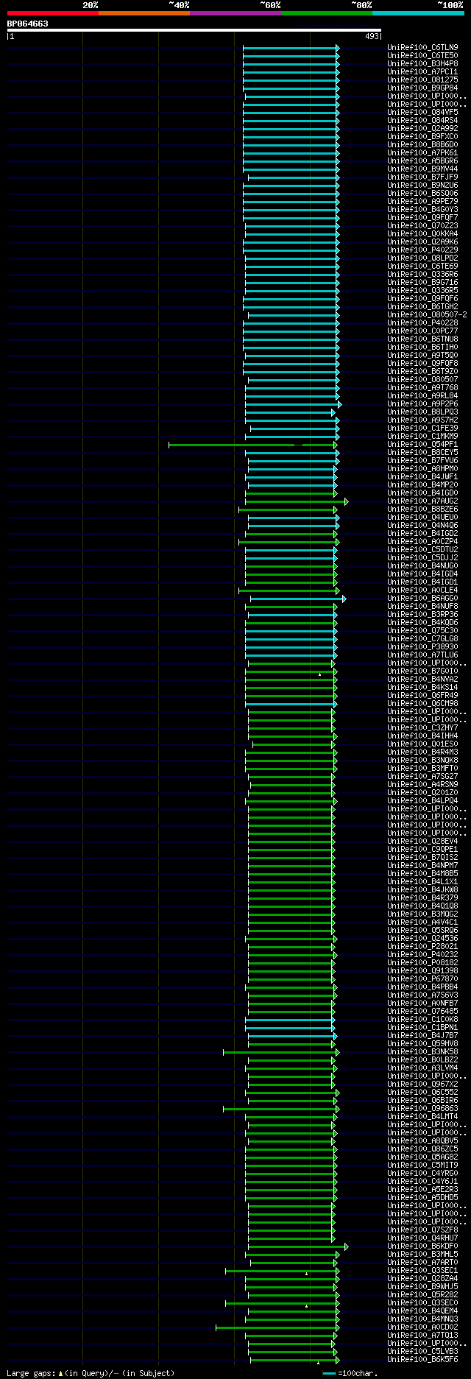Open hit UniRef100_A7PCI1
Screen dimensions: 471x1379
(422, 72)
